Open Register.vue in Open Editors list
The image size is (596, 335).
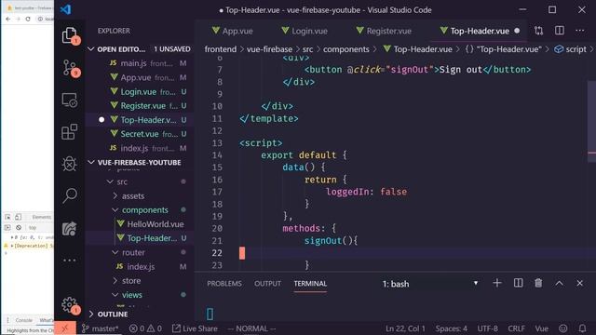pos(140,105)
